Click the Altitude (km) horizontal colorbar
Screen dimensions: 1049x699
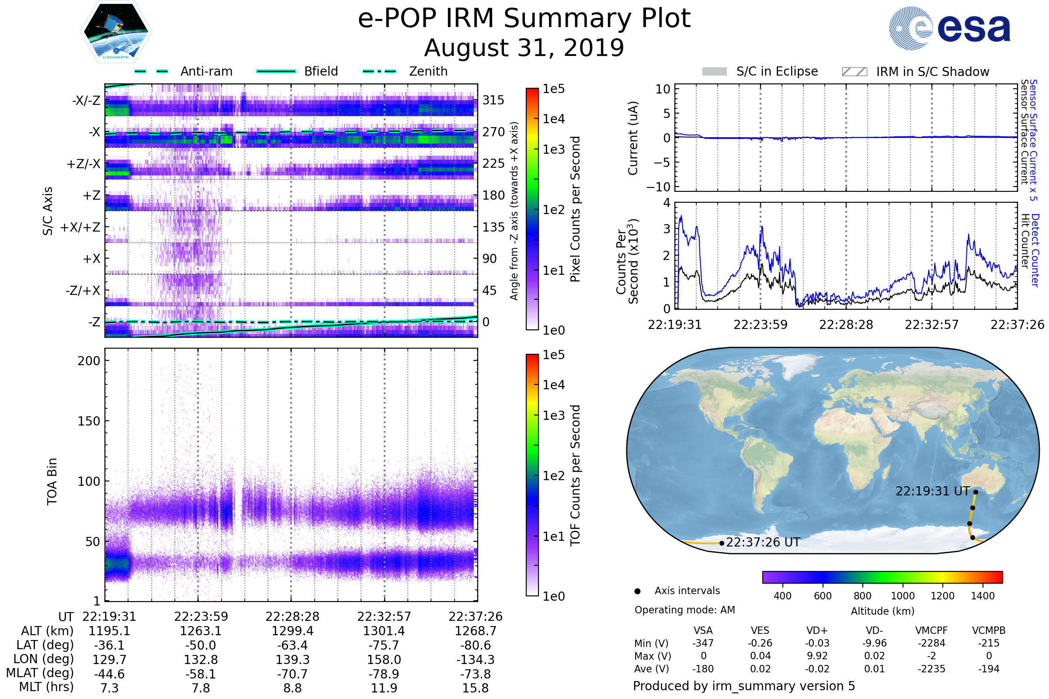[x=882, y=577]
